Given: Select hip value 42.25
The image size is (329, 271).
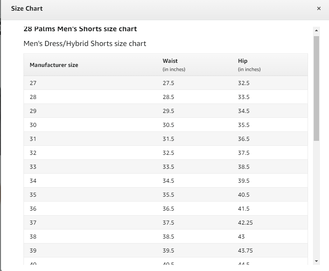Looking at the screenshot, I should [245, 223].
